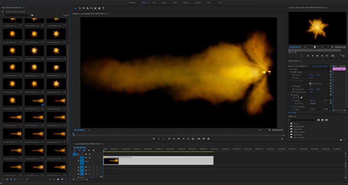Select the Hand tool
348x185 pixels.
(99, 8)
